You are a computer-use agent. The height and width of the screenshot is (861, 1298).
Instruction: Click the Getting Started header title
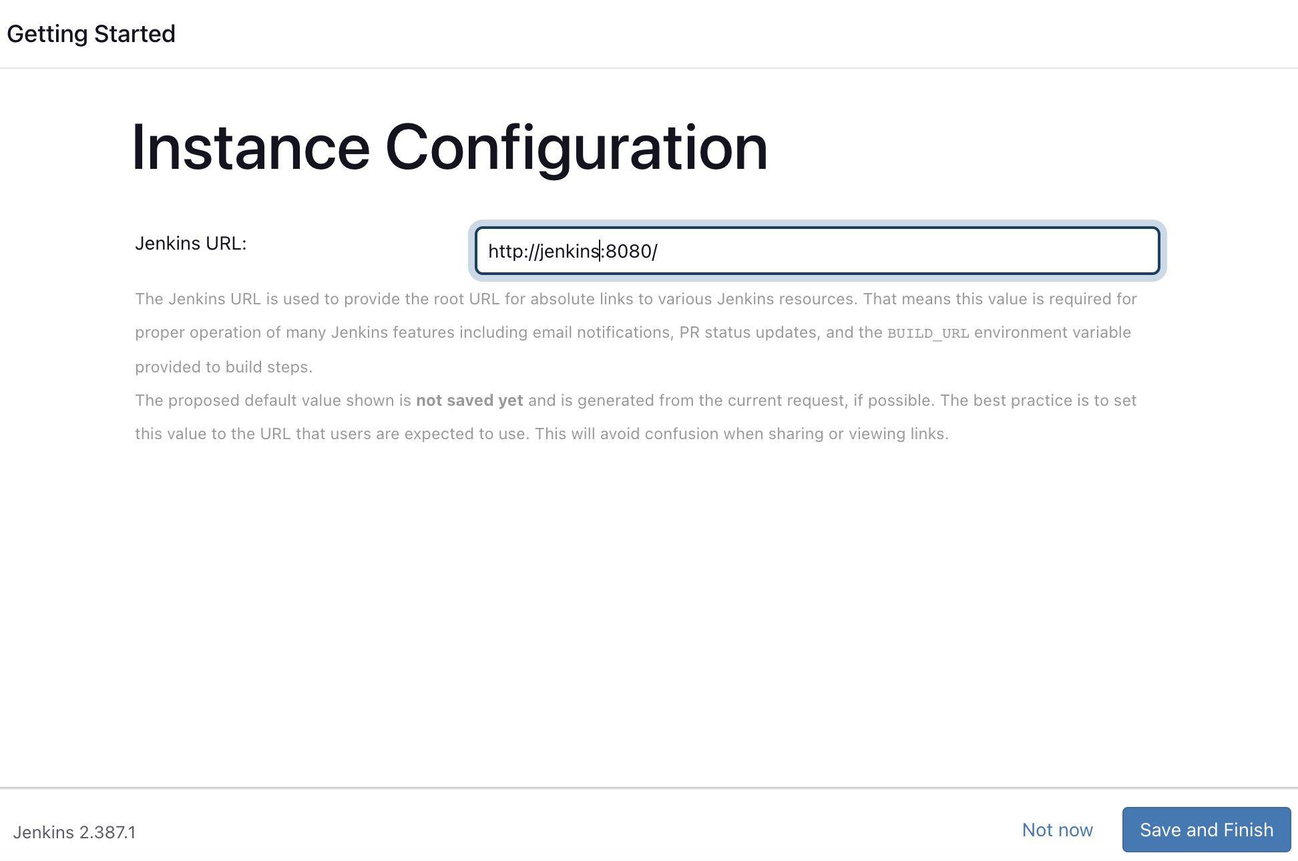coord(91,34)
